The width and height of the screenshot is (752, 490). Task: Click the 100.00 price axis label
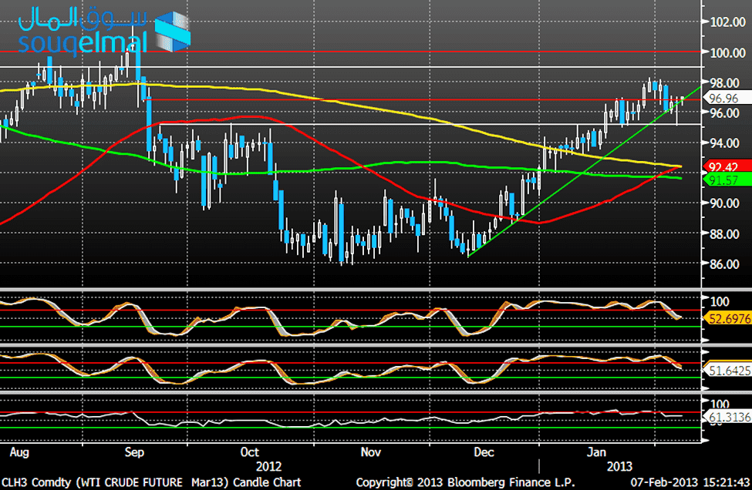(x=727, y=52)
